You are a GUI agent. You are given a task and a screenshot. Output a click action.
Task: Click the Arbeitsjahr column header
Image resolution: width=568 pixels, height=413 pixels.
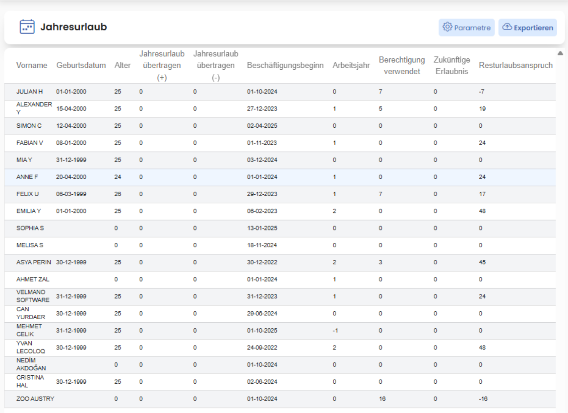tap(351, 66)
